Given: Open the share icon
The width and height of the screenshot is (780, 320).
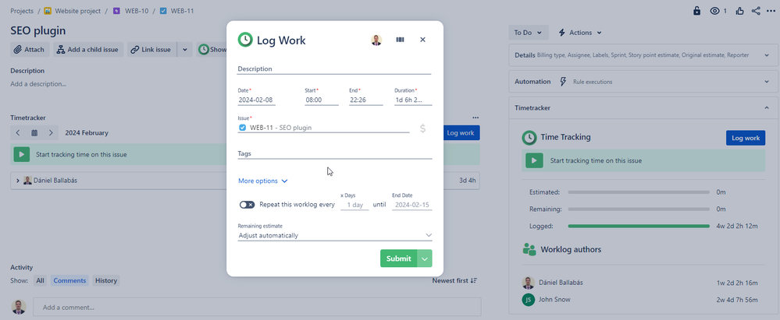Looking at the screenshot, I should pos(756,11).
